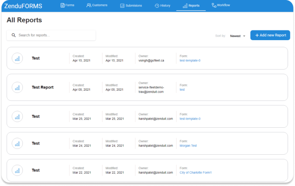Click the ZenduFORMS logo

pos(23,6)
